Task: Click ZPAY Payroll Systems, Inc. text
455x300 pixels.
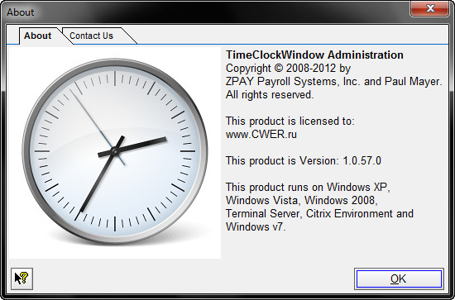Action: click(293, 82)
